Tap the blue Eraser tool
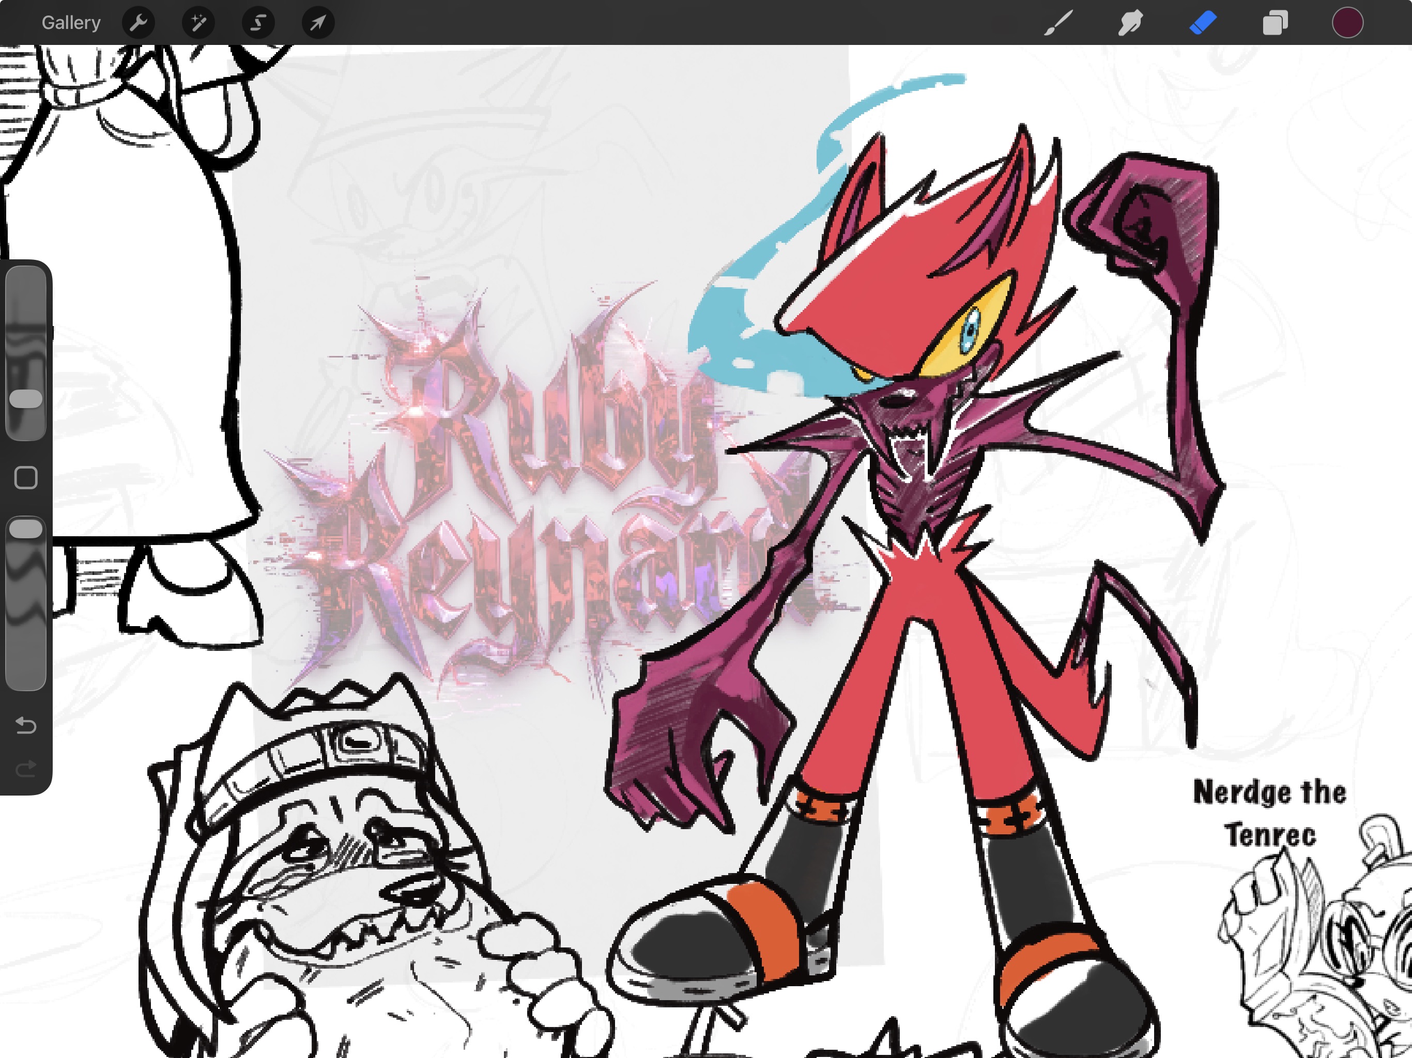1412x1058 pixels. 1203,23
